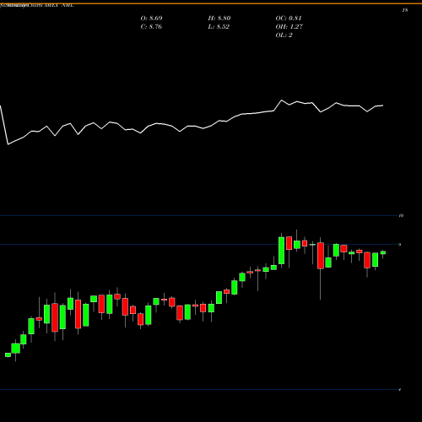Click the "OH: 1.27" reading

289,27
